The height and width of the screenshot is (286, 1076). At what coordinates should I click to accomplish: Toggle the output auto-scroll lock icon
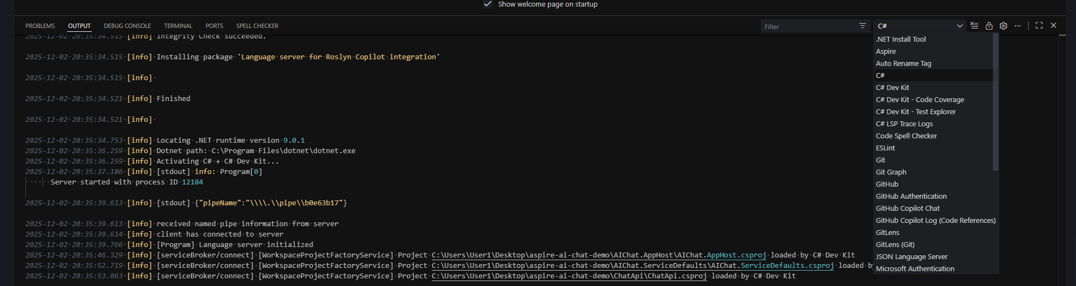(989, 26)
